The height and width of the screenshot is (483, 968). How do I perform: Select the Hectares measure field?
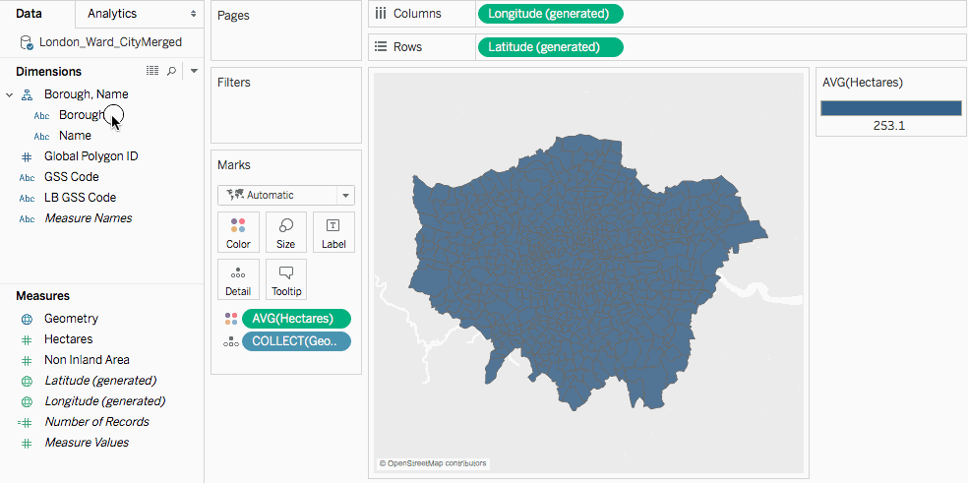[x=69, y=339]
